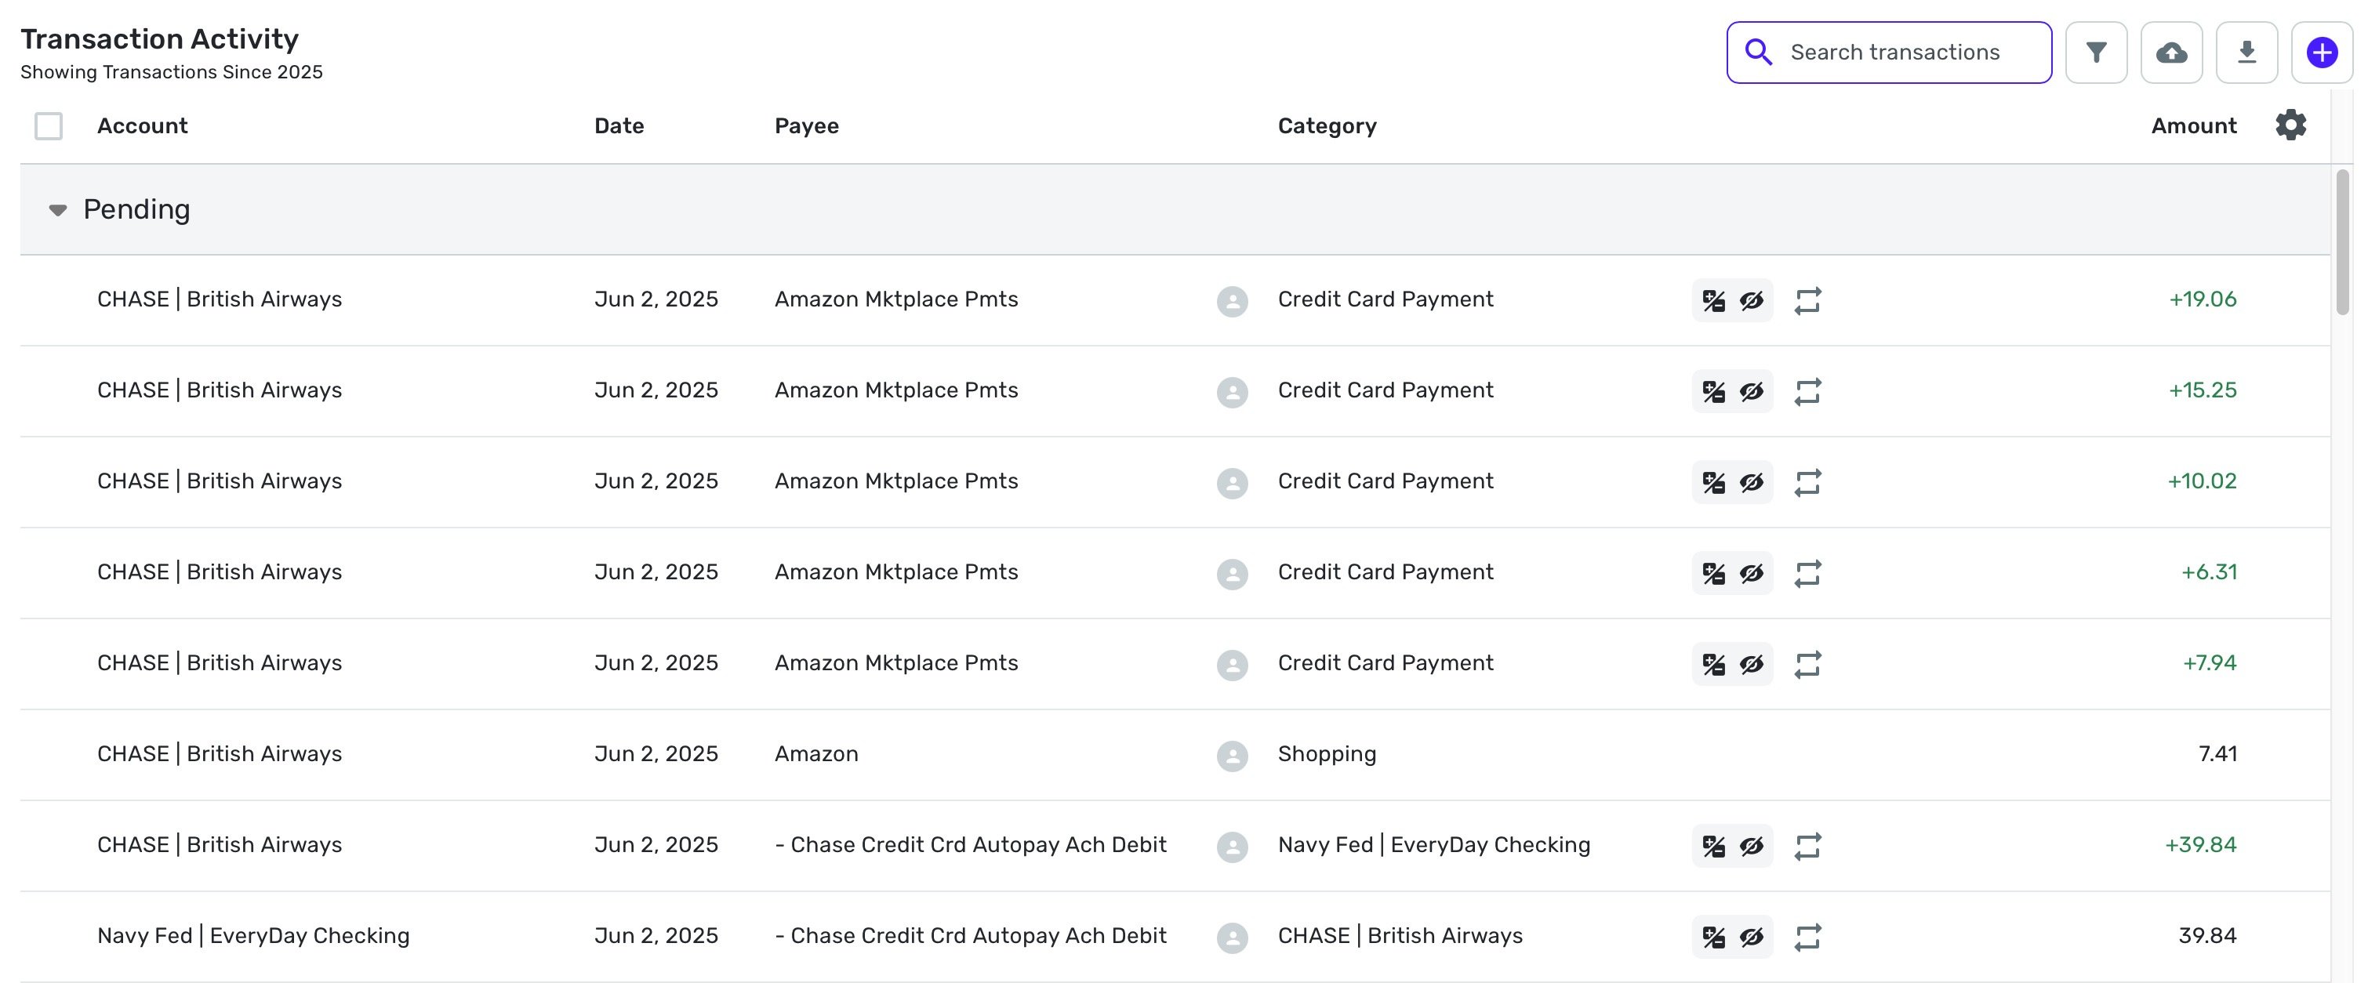
Task: Sort by the Amount column header
Action: [x=2193, y=126]
